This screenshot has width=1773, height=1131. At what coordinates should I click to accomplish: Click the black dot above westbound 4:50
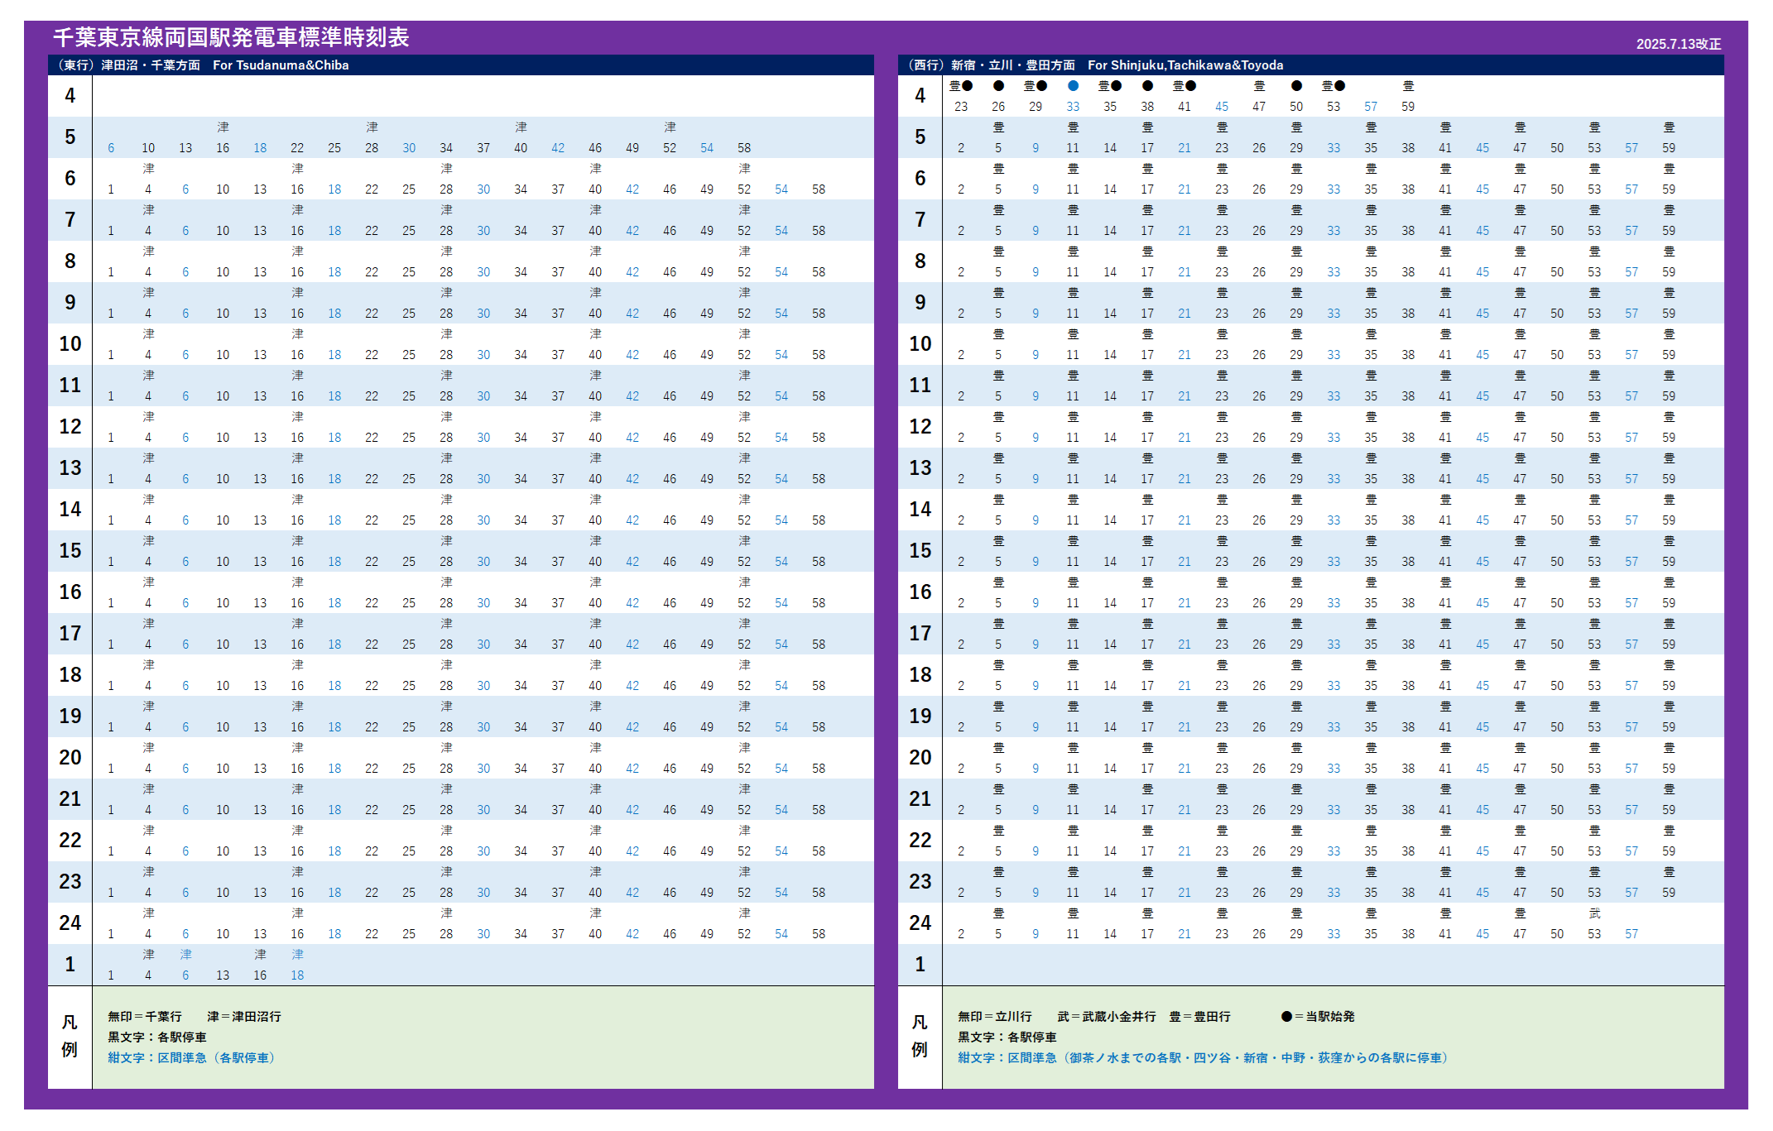pyautogui.click(x=1296, y=86)
